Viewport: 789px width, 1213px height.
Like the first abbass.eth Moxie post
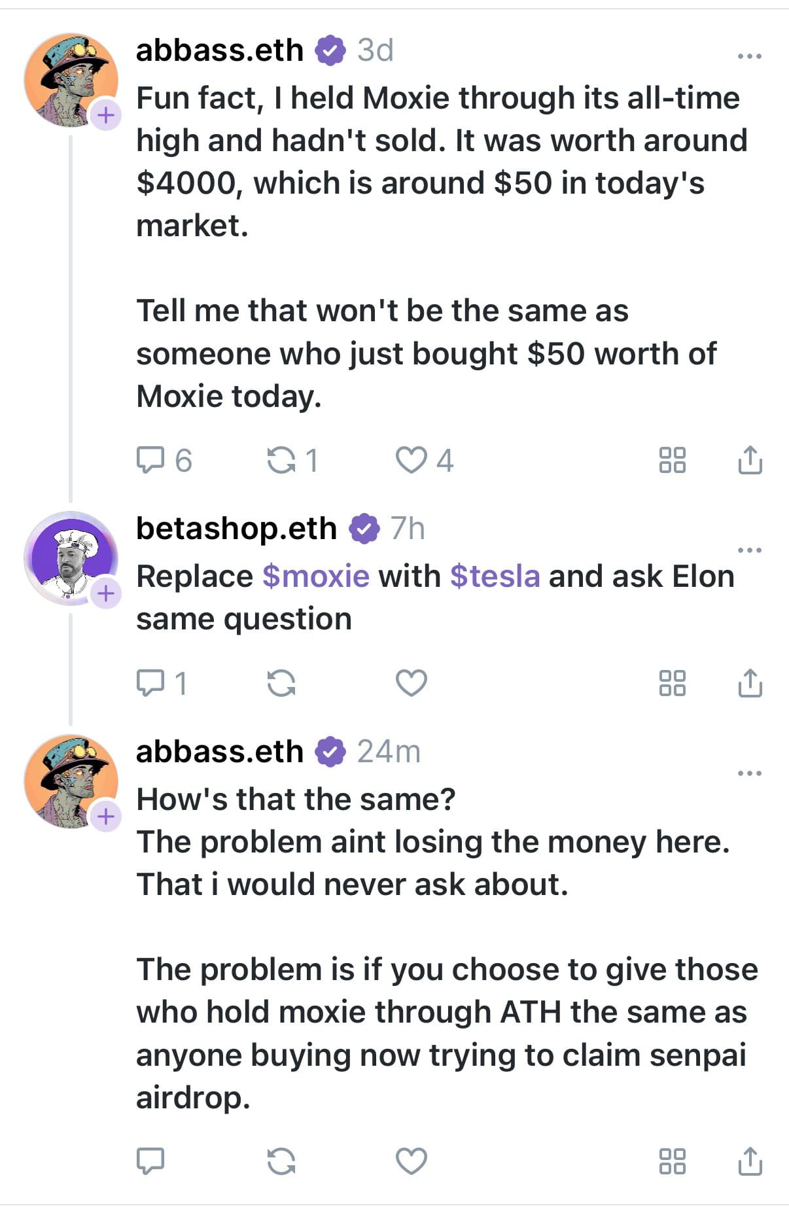(x=412, y=460)
